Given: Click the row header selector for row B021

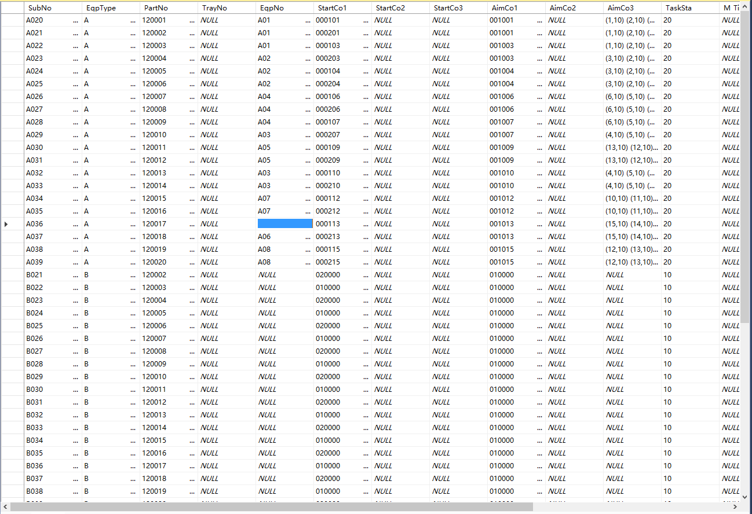Looking at the screenshot, I should 12,275.
